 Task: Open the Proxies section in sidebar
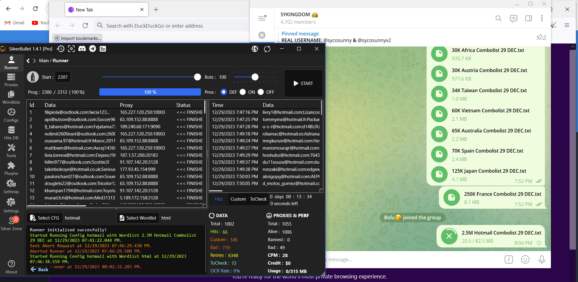(x=11, y=80)
